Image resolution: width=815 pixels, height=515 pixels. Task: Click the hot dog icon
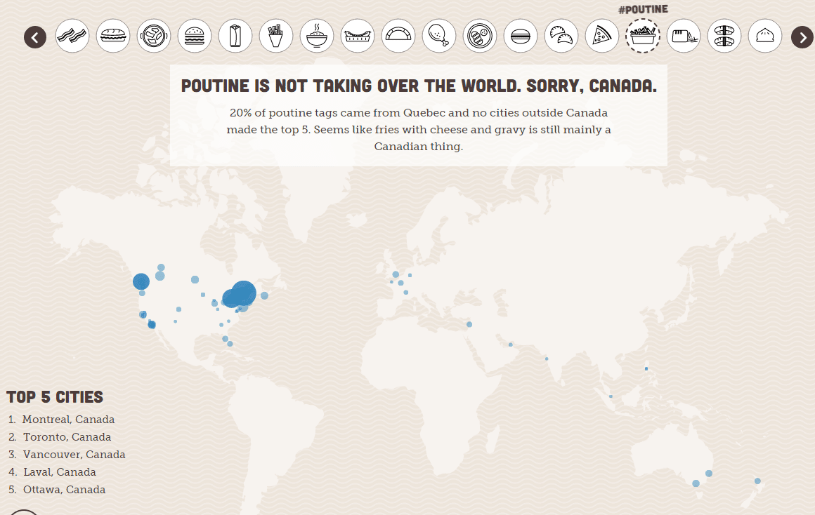tap(358, 36)
